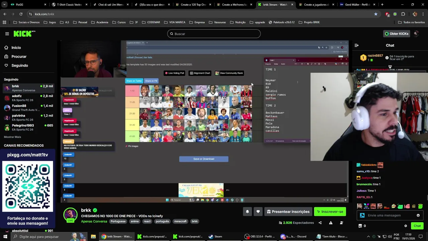Image resolution: width=428 pixels, height=241 pixels.
Task: Open the Jogos bookmark folder
Action: point(49,22)
